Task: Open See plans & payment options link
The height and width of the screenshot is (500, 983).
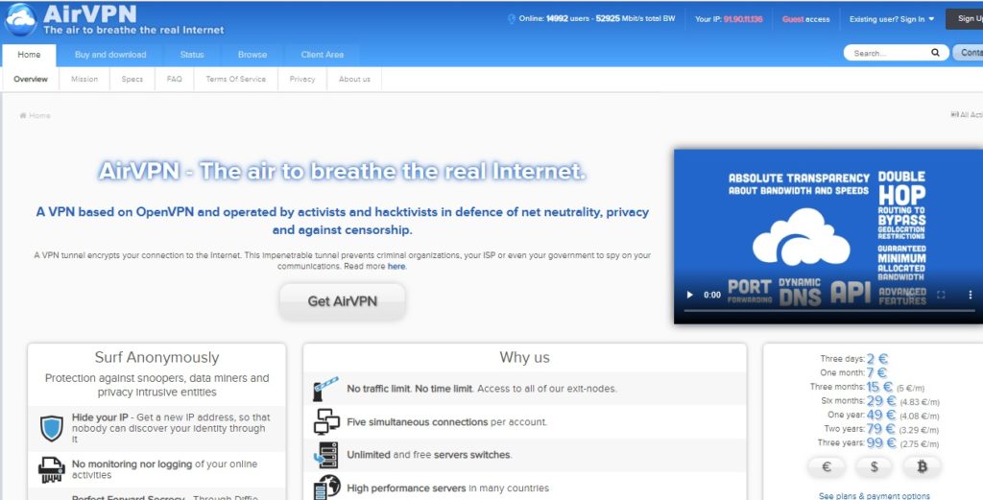Action: click(874, 495)
